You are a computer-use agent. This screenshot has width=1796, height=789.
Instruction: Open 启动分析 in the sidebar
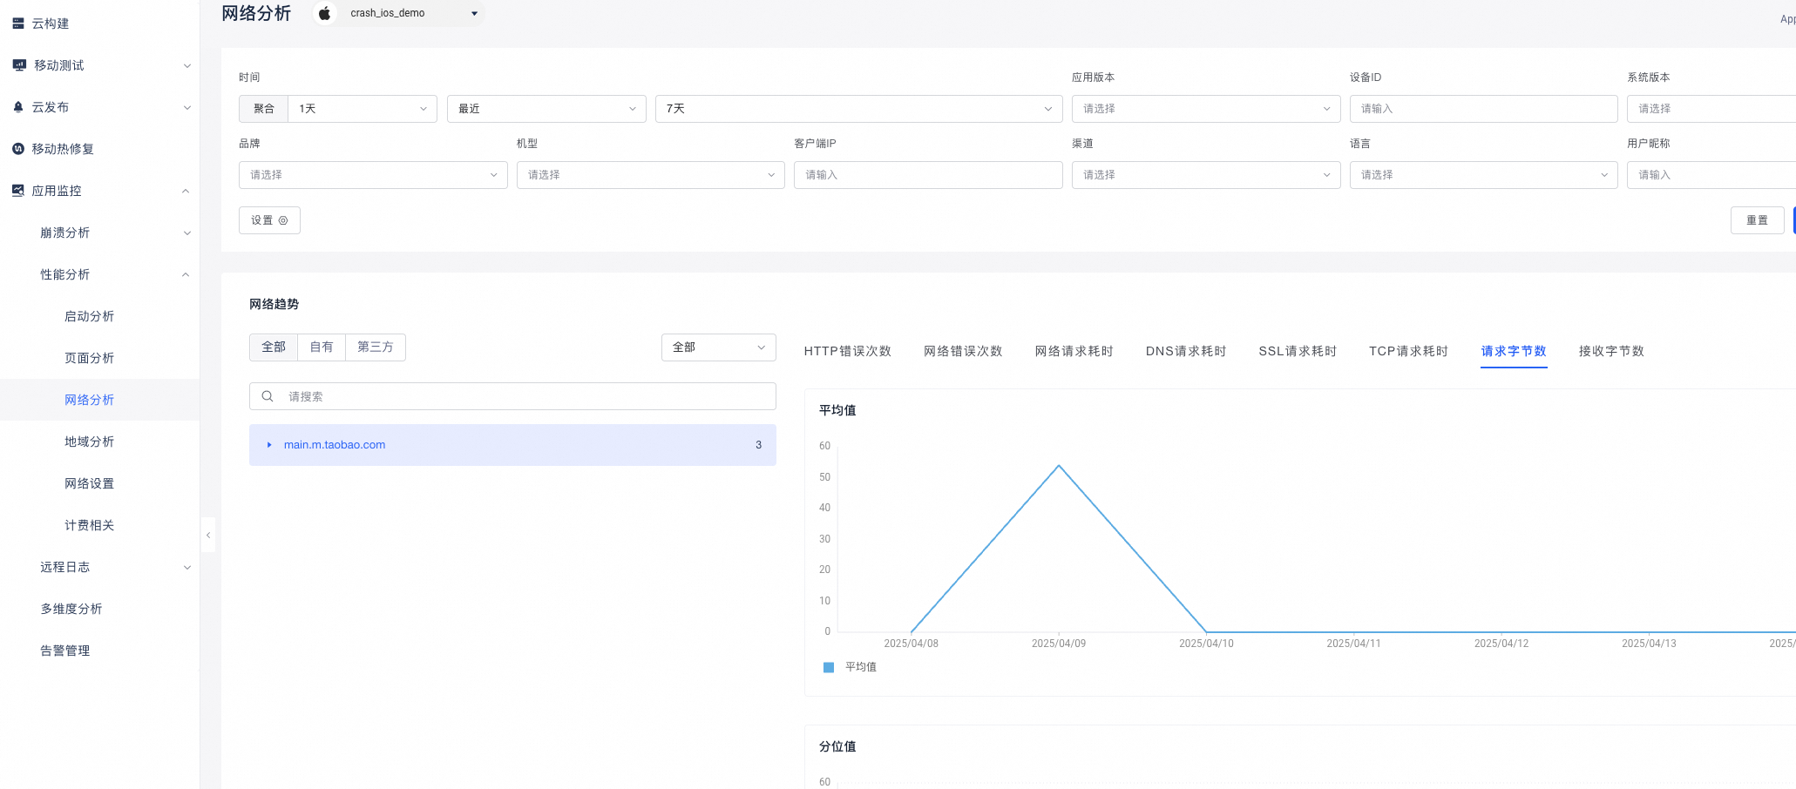(89, 316)
